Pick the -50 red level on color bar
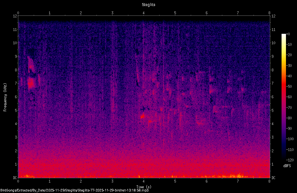The image size is (297, 193). [289, 86]
